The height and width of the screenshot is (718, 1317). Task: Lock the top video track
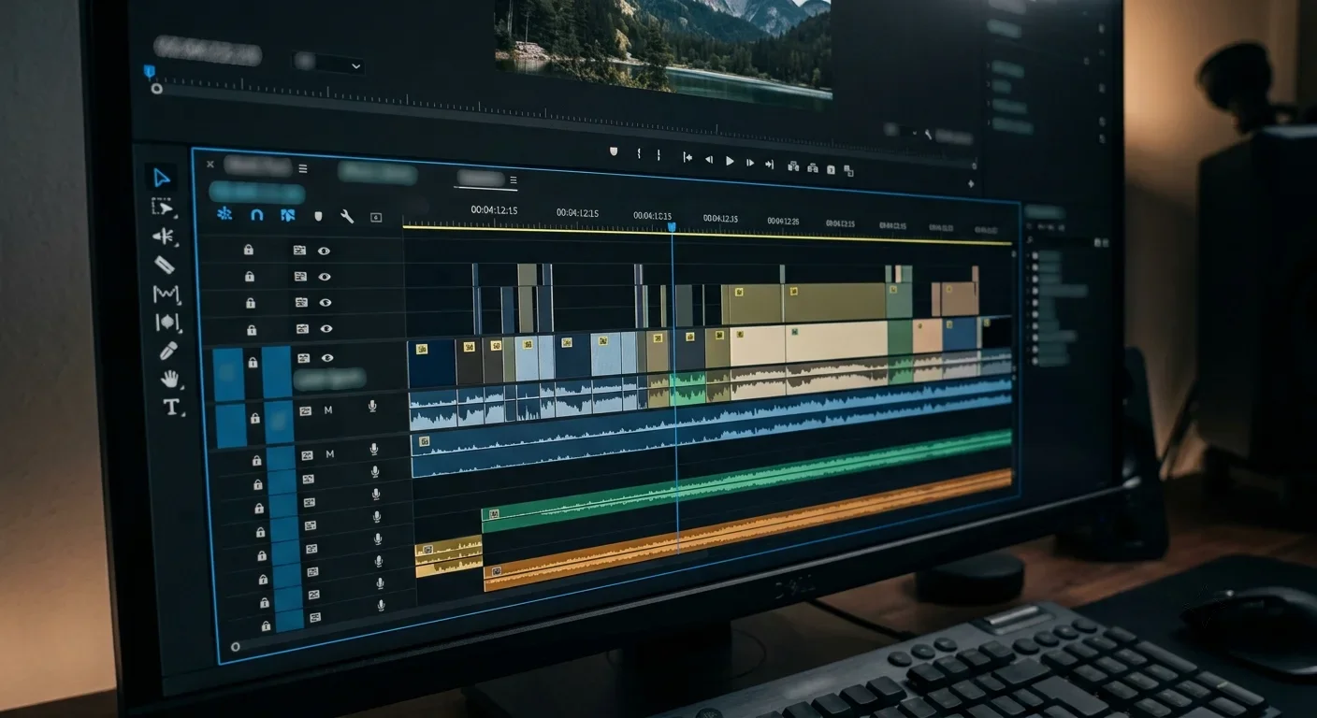point(248,250)
